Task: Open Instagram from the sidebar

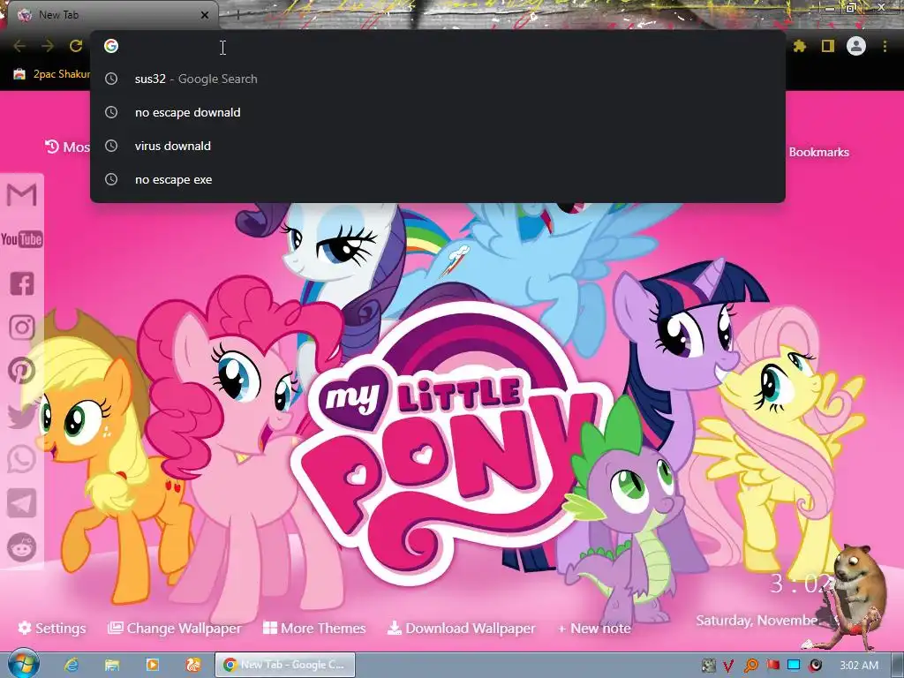Action: click(x=21, y=328)
